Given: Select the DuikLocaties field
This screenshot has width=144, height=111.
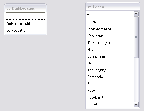Looking at the screenshot, I should pyautogui.click(x=26, y=31).
